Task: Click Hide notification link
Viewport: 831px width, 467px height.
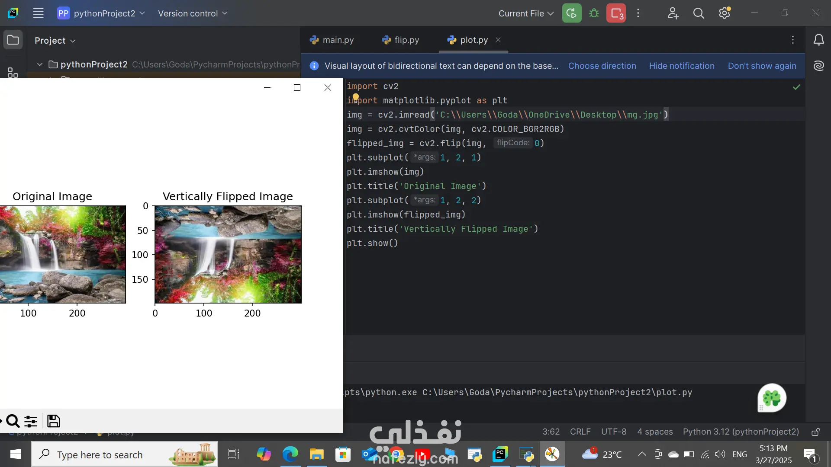Action: pyautogui.click(x=682, y=66)
